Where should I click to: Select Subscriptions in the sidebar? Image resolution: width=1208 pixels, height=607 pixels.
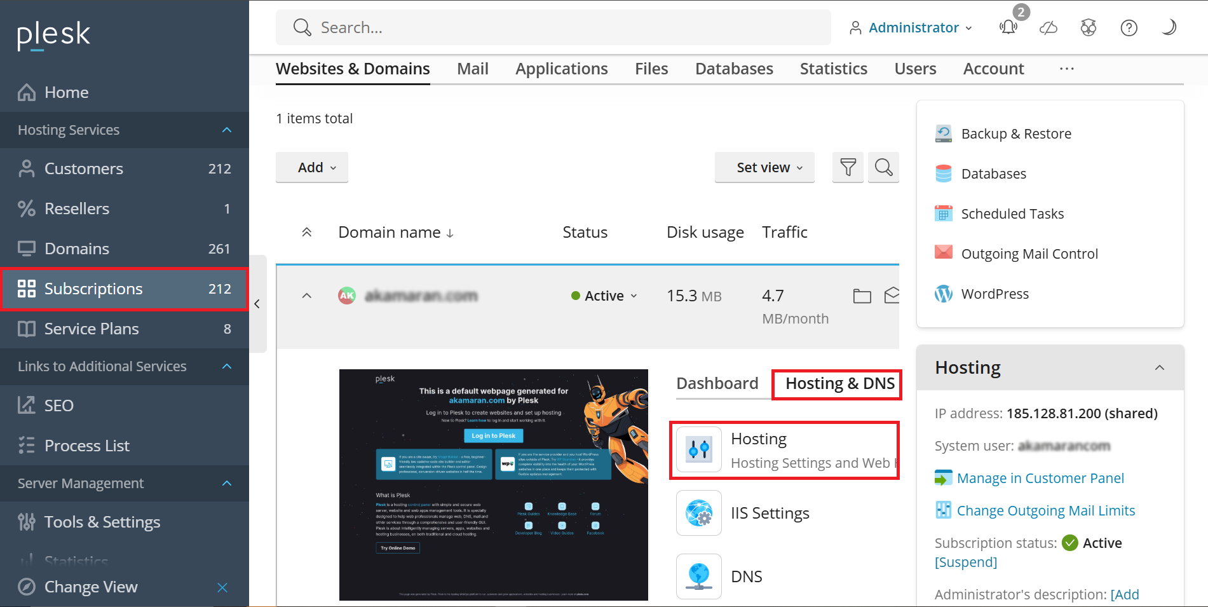[125, 289]
